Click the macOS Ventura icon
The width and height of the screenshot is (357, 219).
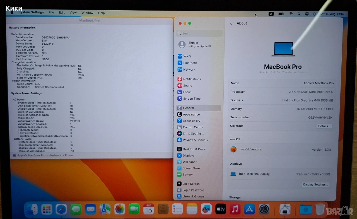pyautogui.click(x=233, y=149)
